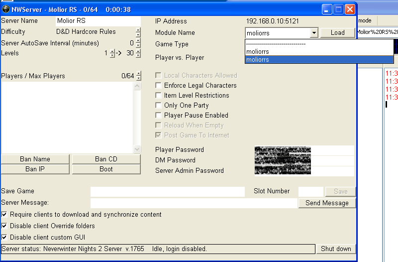The height and width of the screenshot is (262, 398).
Task: Toggle Post Game To Internet checkbox
Action: pyautogui.click(x=158, y=135)
